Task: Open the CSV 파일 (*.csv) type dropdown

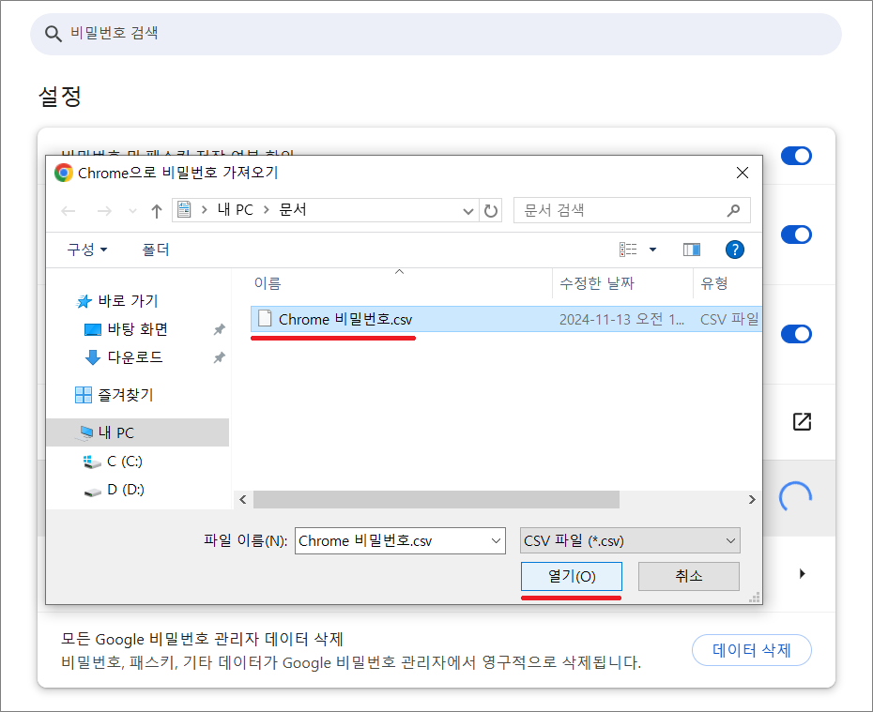Action: tap(630, 540)
